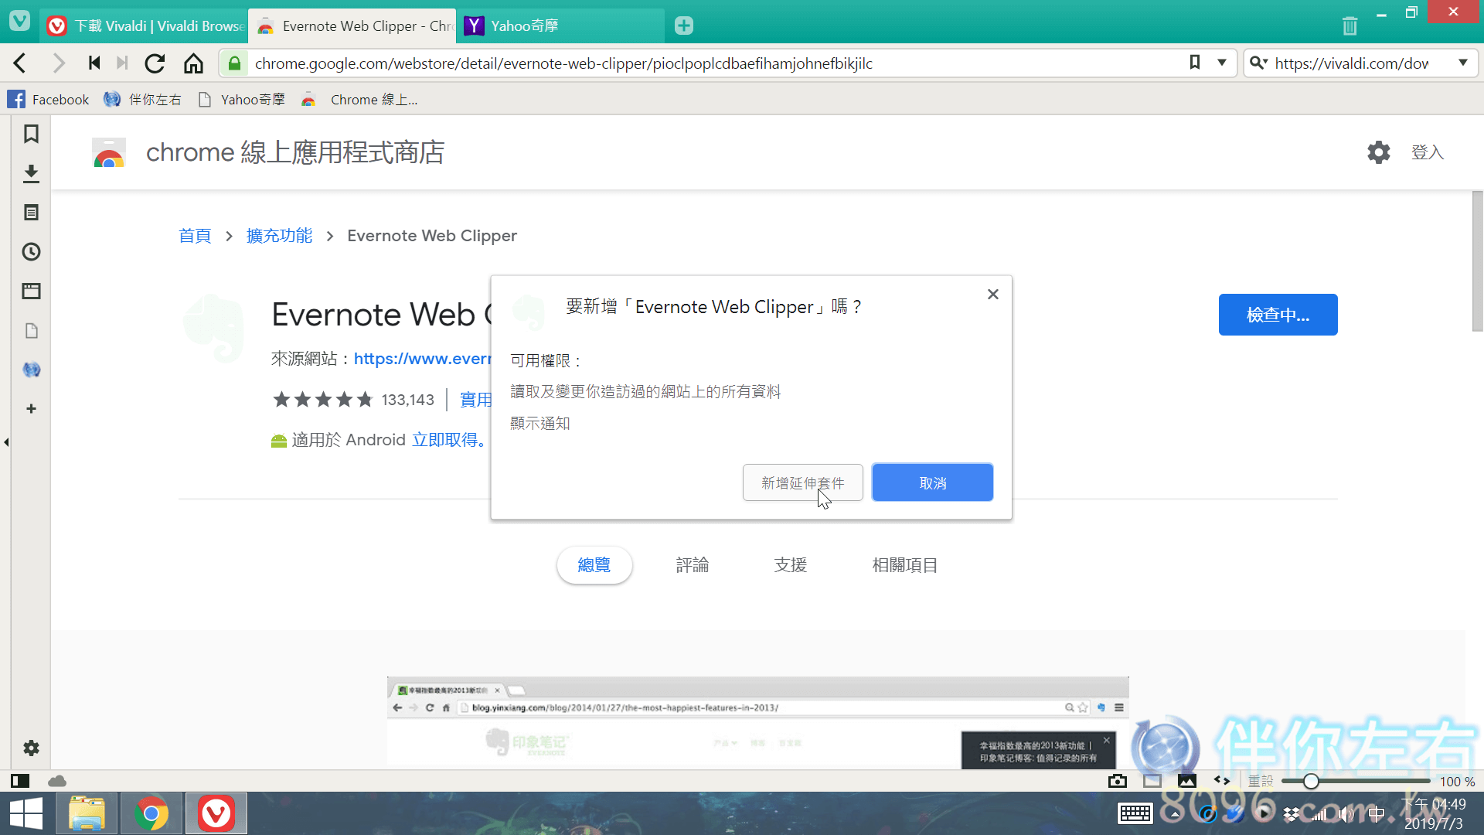The image size is (1484, 835).
Task: Go to 擴充功能 breadcrumb
Action: (x=279, y=236)
